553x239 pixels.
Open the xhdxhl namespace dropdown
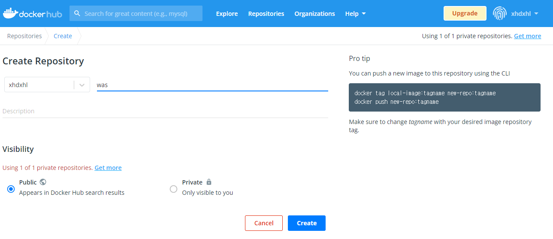click(x=47, y=85)
